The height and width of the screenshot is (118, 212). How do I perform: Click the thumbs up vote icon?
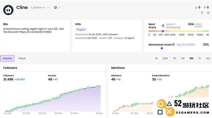196,7
